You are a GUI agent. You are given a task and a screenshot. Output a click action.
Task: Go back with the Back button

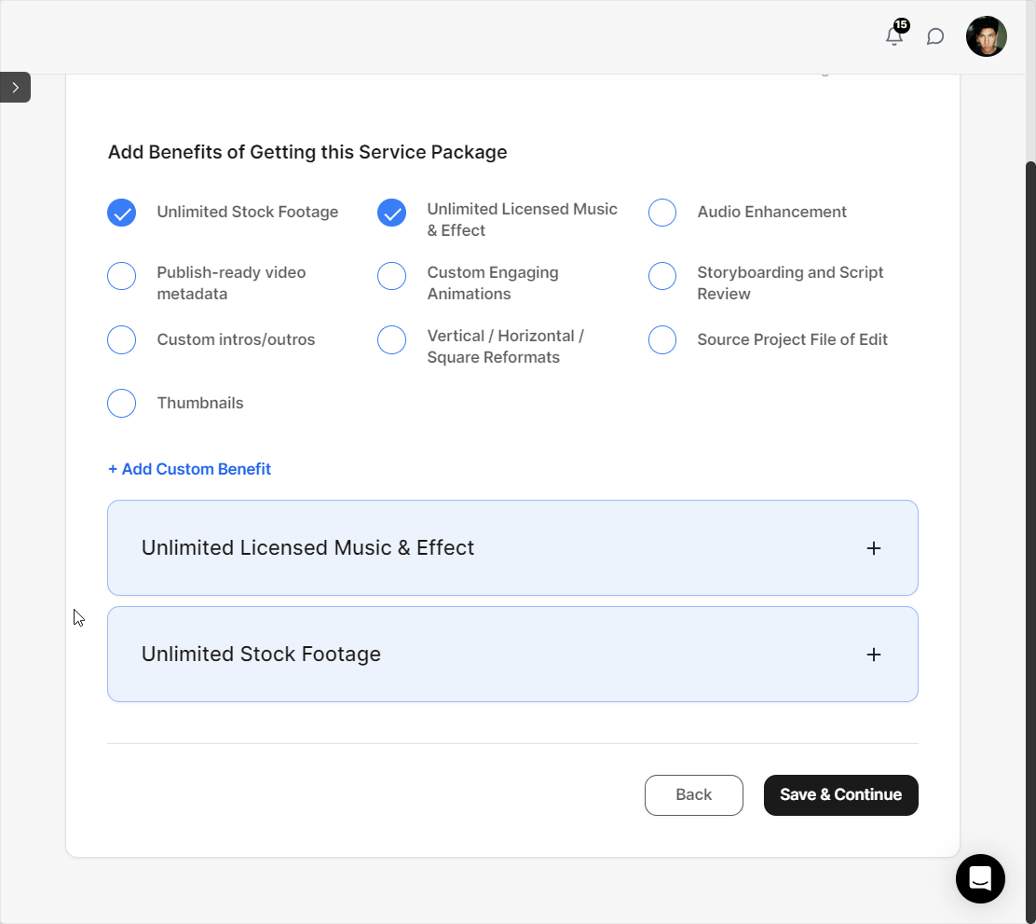pyautogui.click(x=694, y=795)
